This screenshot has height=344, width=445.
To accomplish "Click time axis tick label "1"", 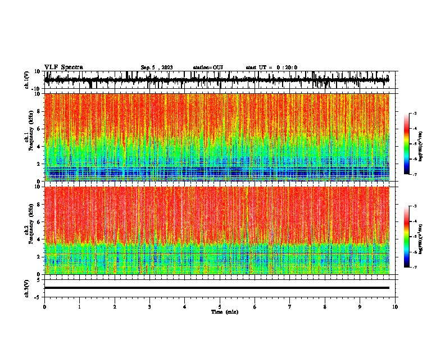I will 79,307.
